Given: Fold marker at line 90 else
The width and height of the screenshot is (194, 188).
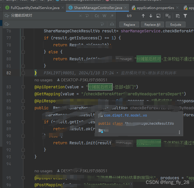Looking at the screenshot, I should click(23, 136).
